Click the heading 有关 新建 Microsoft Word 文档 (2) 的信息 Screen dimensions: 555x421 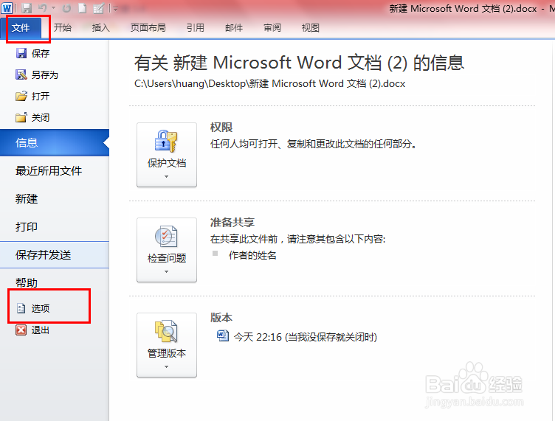click(299, 63)
